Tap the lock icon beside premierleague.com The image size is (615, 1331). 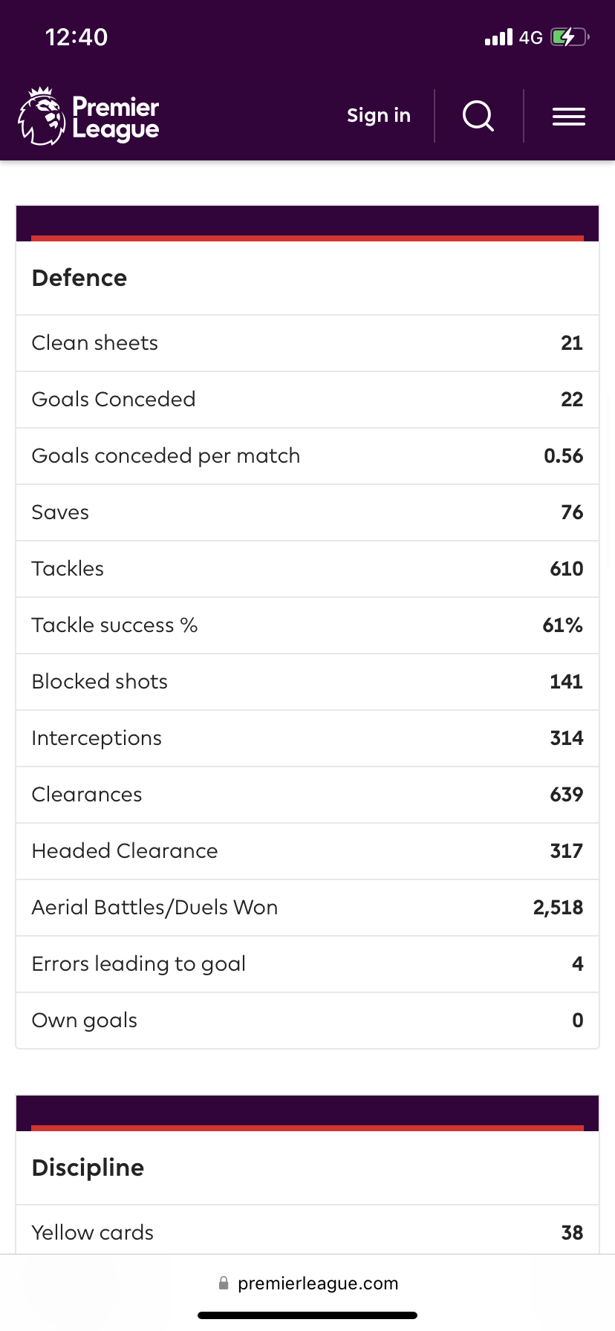point(224,1283)
